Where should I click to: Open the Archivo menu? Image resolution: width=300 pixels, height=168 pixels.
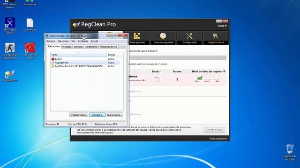point(51,41)
